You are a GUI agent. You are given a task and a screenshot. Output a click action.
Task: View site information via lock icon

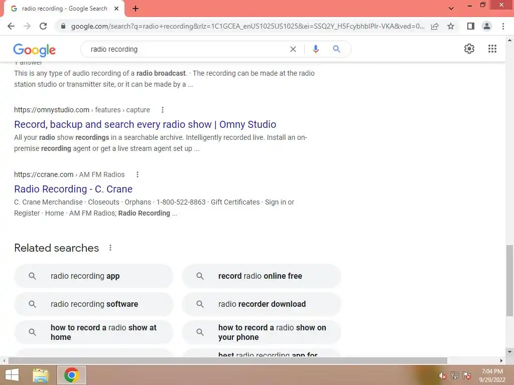pos(63,26)
